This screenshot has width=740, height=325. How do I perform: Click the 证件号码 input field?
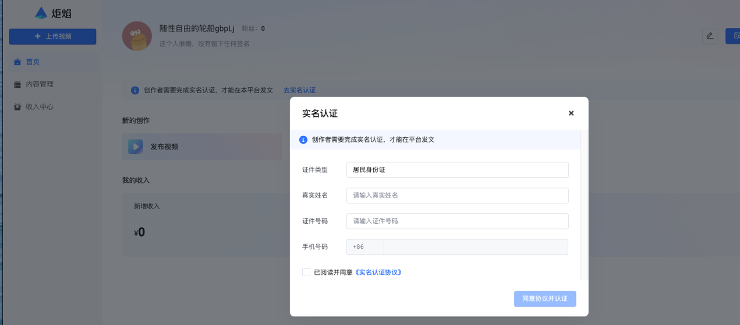(x=457, y=221)
